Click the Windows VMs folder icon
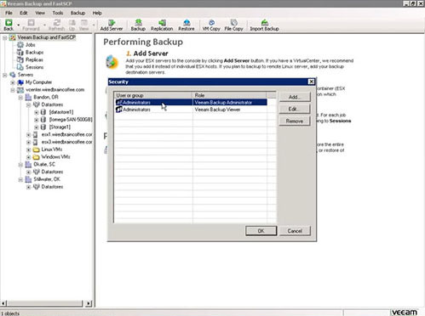425x316 pixels. (36, 157)
